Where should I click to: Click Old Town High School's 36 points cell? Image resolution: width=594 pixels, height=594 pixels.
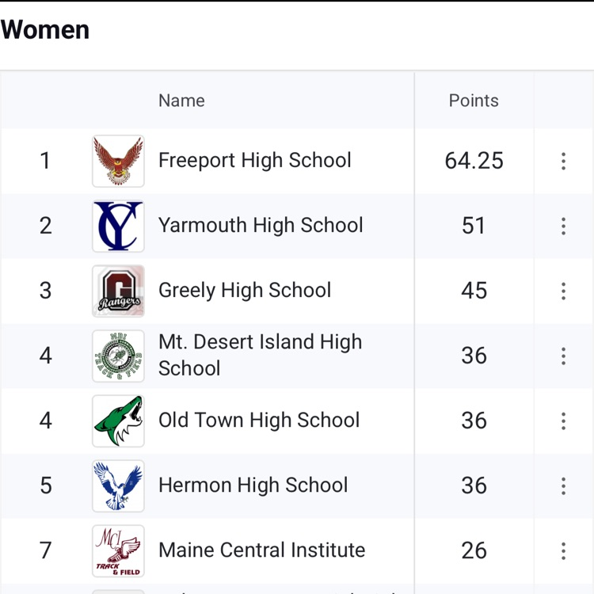click(x=474, y=421)
